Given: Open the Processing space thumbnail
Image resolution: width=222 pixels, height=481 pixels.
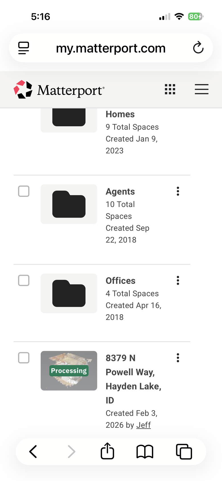Looking at the screenshot, I should 69,371.
